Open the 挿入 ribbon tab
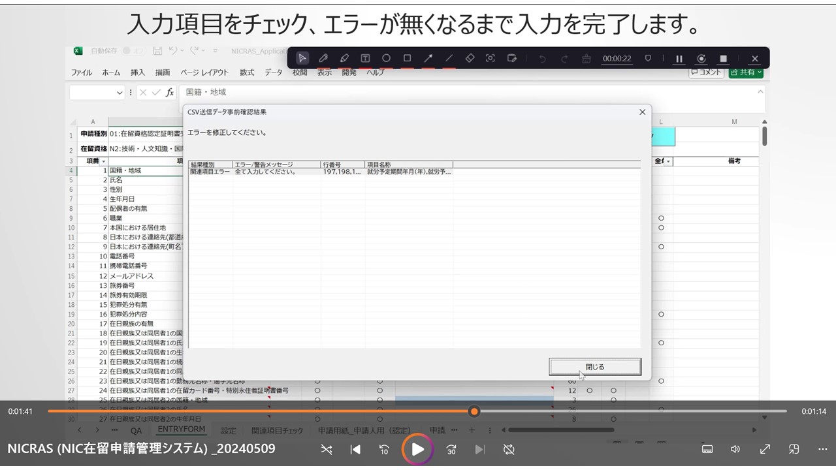 tap(138, 72)
